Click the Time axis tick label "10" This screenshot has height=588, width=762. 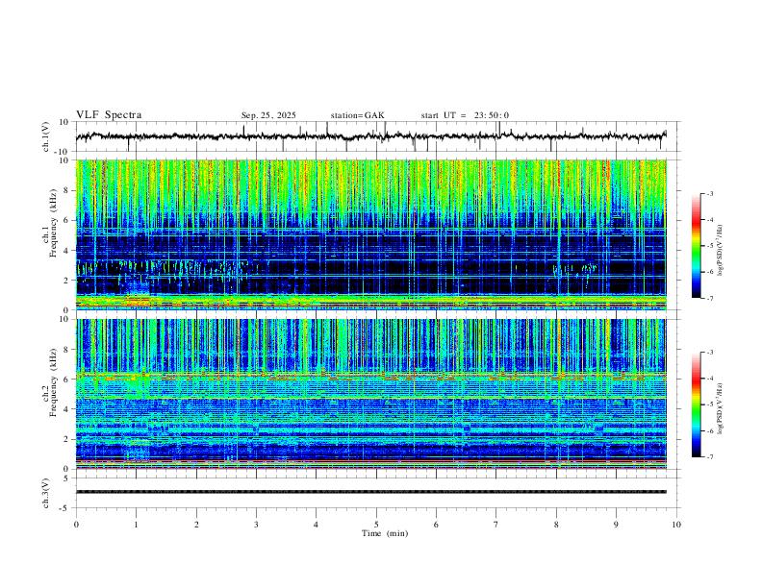coord(676,525)
